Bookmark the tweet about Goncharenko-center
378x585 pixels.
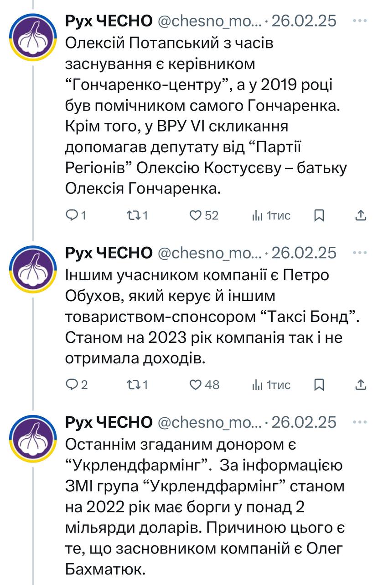pyautogui.click(x=320, y=215)
